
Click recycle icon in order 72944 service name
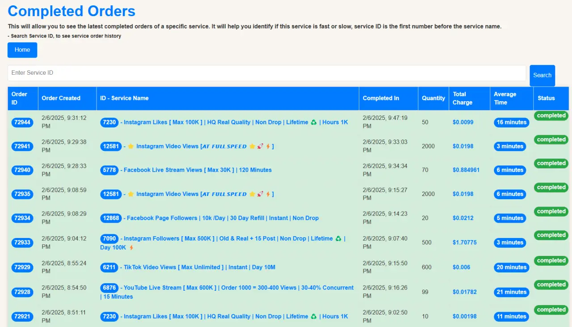[314, 122]
